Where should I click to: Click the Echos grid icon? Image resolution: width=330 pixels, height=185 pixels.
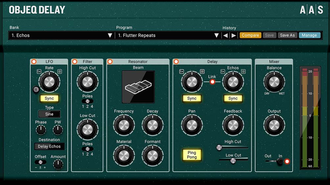pyautogui.click(x=243, y=72)
